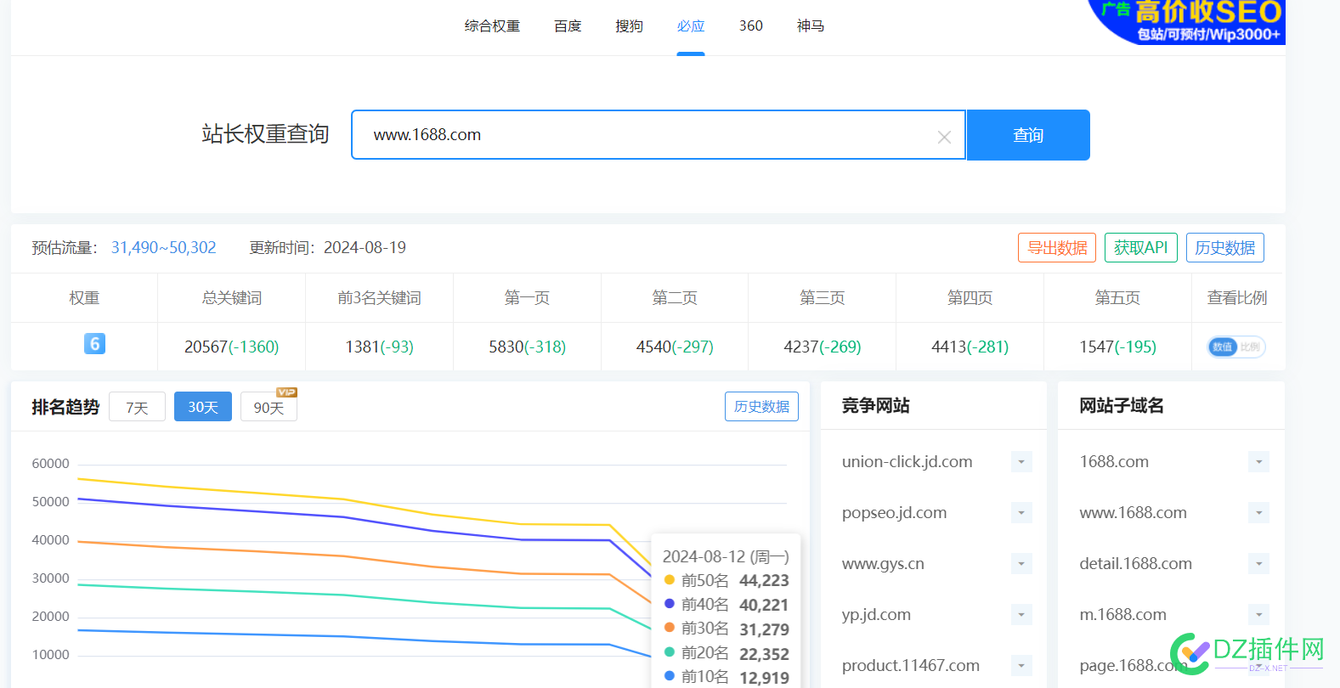Click the 前20名 green legend dot

tap(670, 652)
